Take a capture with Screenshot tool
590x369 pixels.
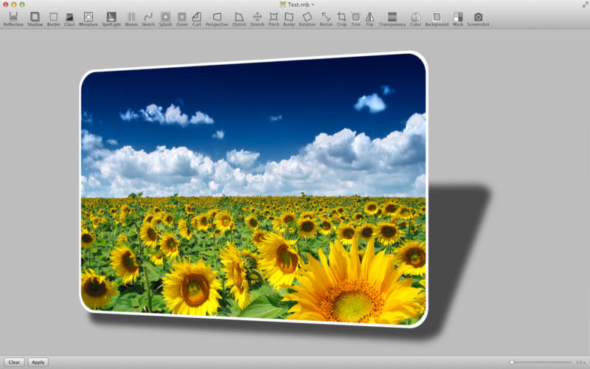click(x=478, y=18)
